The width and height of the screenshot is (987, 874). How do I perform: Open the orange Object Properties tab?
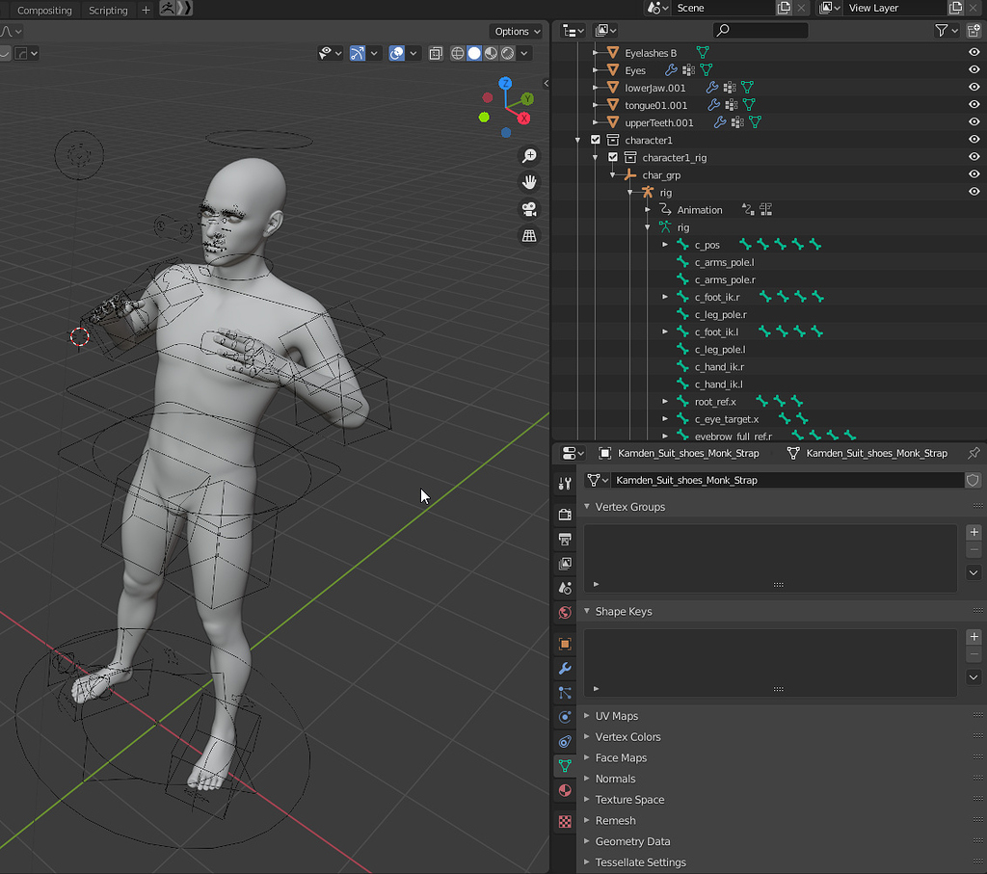pos(564,644)
